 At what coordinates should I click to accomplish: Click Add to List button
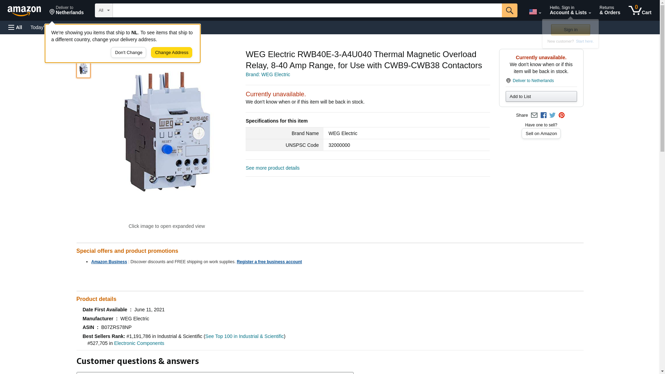pyautogui.click(x=541, y=96)
